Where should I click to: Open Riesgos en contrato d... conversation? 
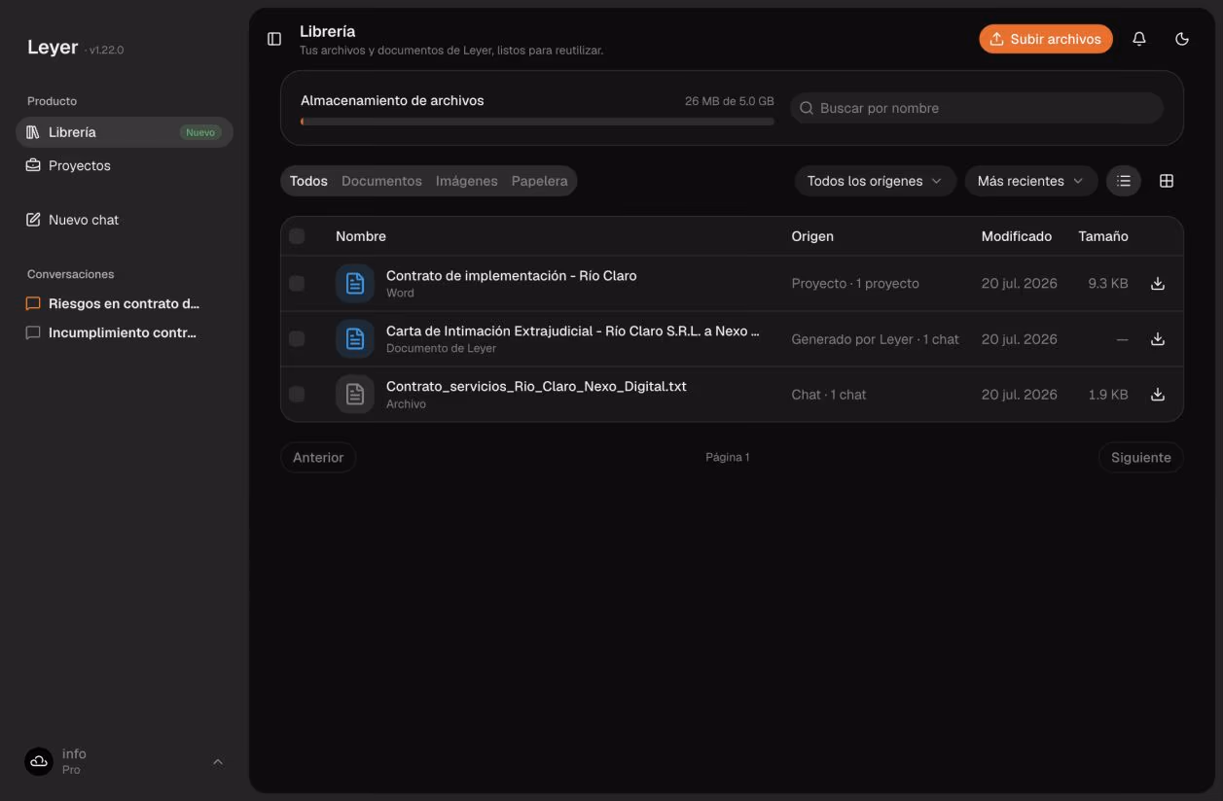click(x=125, y=303)
